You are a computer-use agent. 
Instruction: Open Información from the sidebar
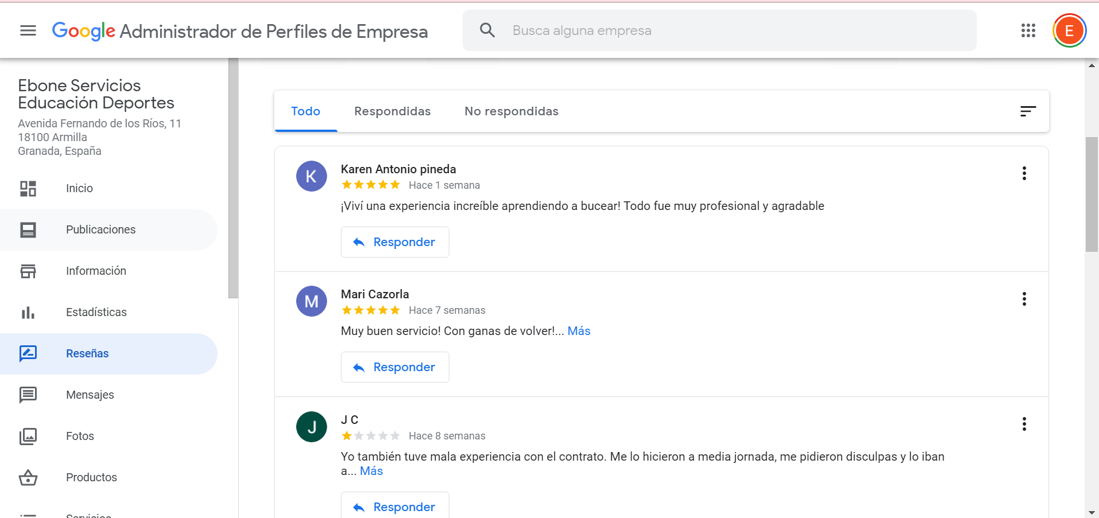(x=28, y=271)
